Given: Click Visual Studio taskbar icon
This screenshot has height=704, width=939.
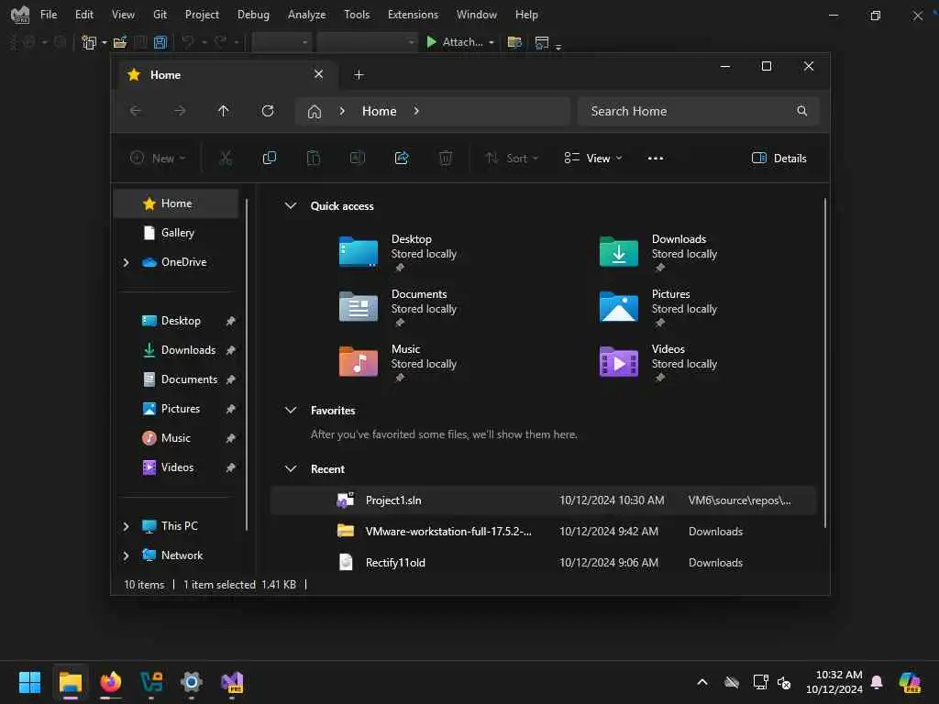Looking at the screenshot, I should click(x=232, y=682).
